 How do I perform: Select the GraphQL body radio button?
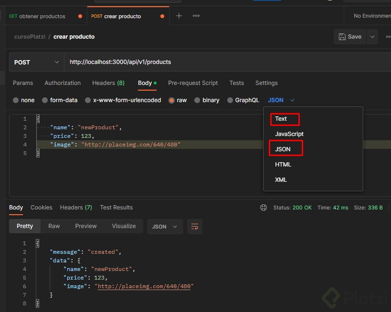(x=230, y=100)
